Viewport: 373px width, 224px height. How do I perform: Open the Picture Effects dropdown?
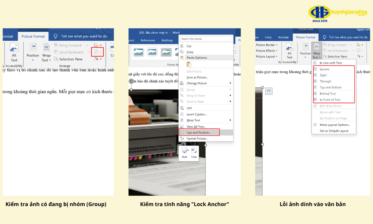pyautogui.click(x=267, y=51)
